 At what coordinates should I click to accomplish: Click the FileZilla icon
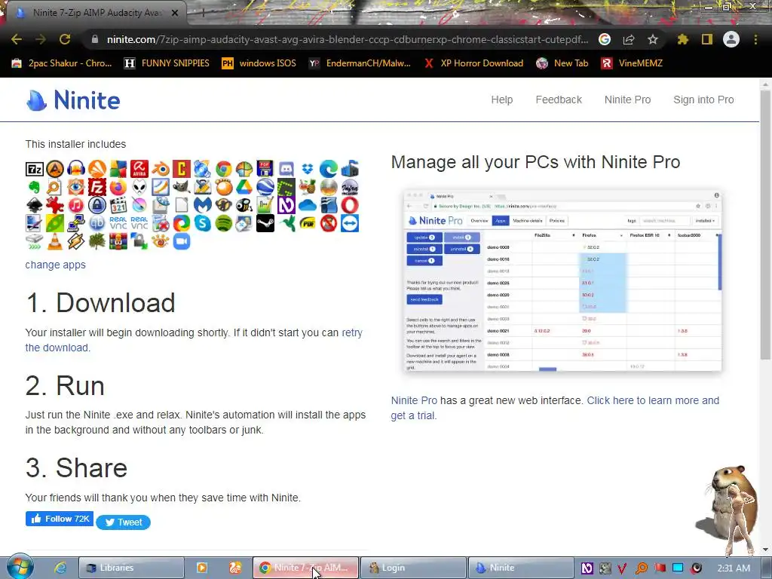point(97,188)
